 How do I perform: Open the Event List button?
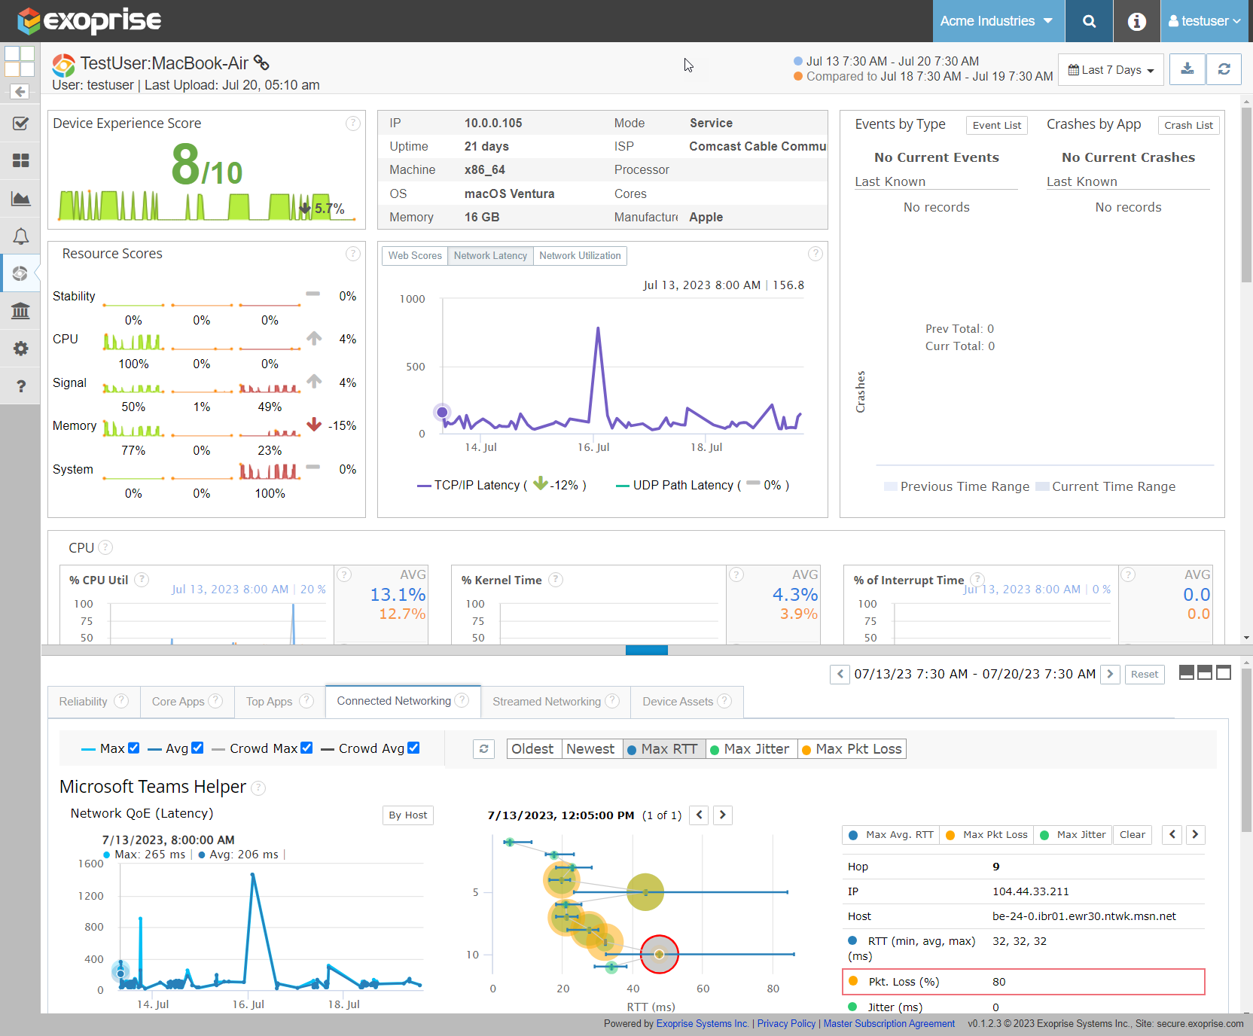[996, 126]
